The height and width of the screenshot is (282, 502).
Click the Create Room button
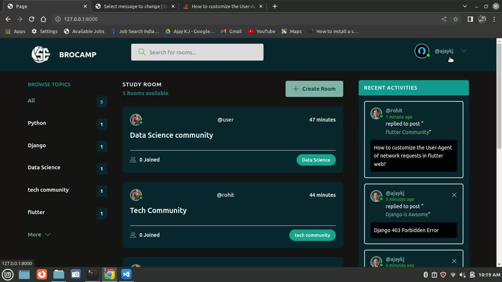(x=314, y=89)
